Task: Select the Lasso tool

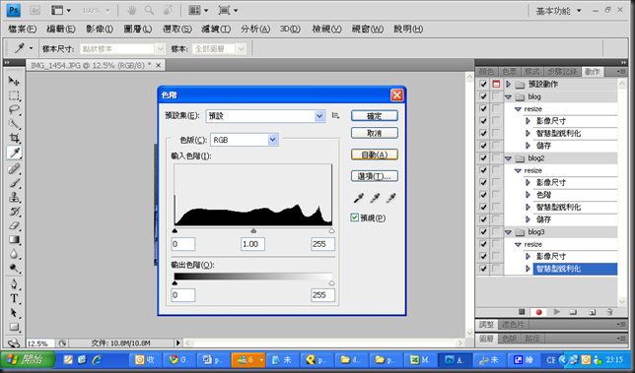Action: [14, 109]
